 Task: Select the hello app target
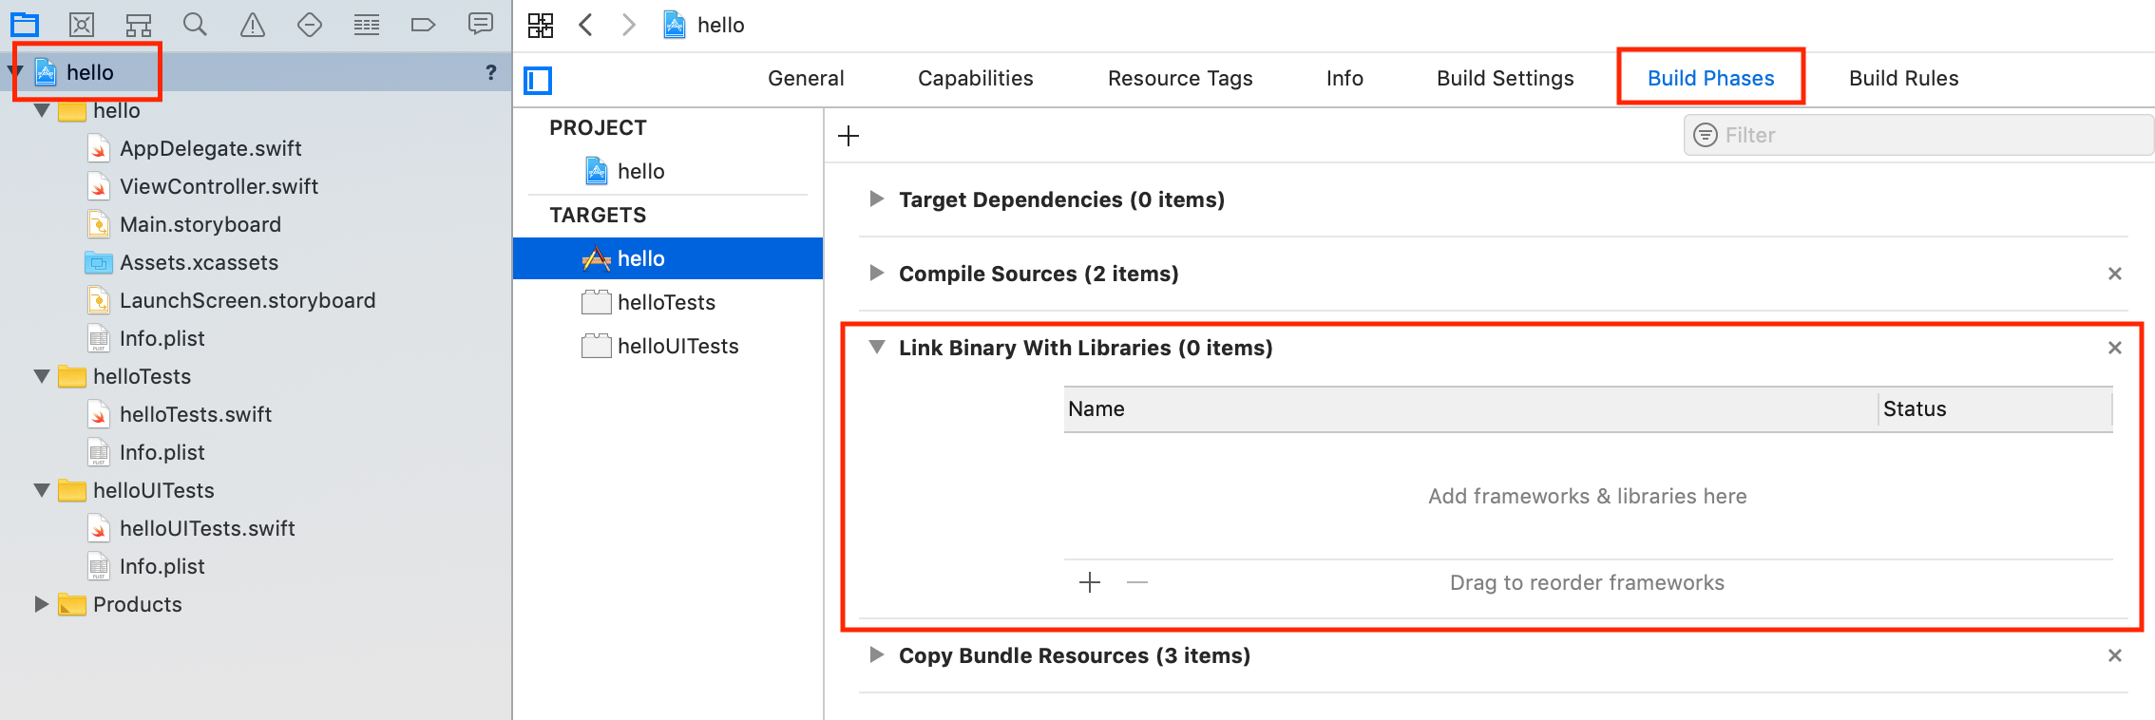668,258
